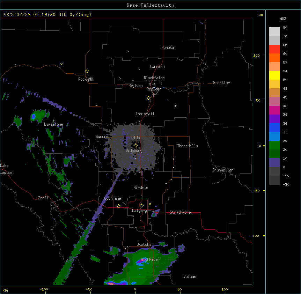Click the blue storm core near Limestone
Viewport: 301px width, 294px height.
pos(34,116)
